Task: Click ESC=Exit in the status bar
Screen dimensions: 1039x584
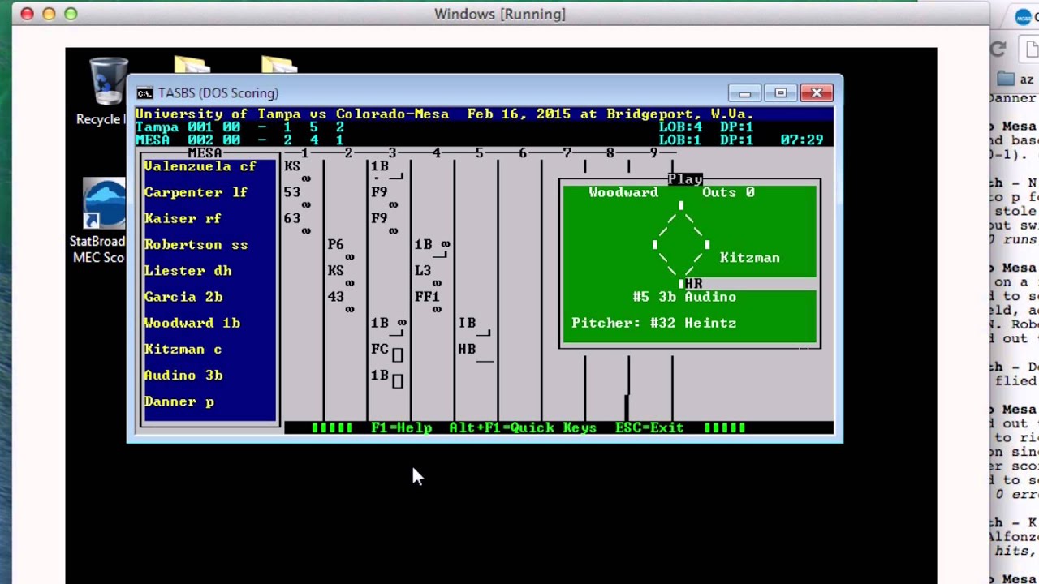Action: tap(649, 427)
